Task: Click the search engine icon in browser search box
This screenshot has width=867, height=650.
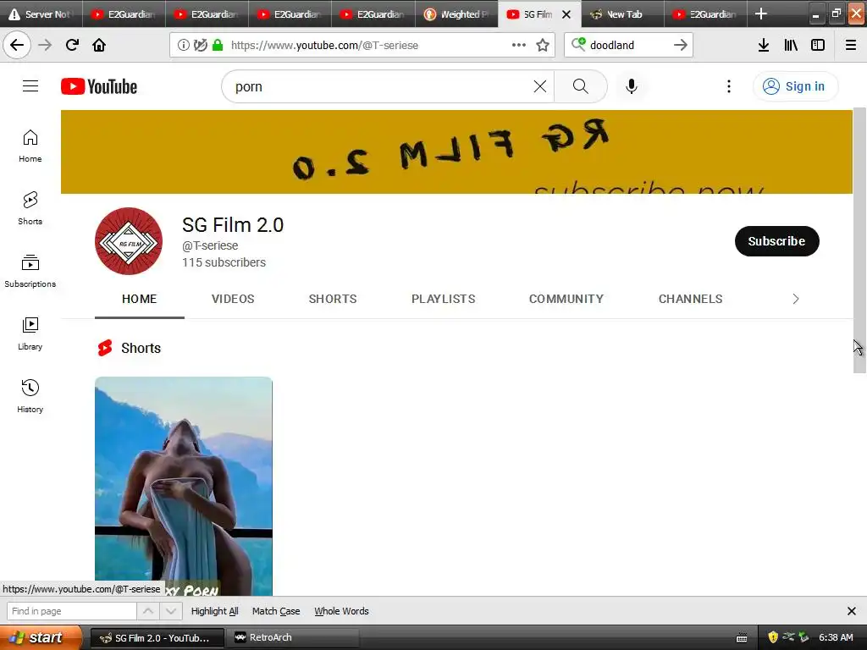Action: coord(578,44)
